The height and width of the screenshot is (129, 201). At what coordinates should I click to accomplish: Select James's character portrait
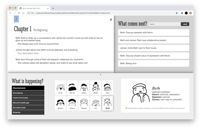[x=72, y=103]
